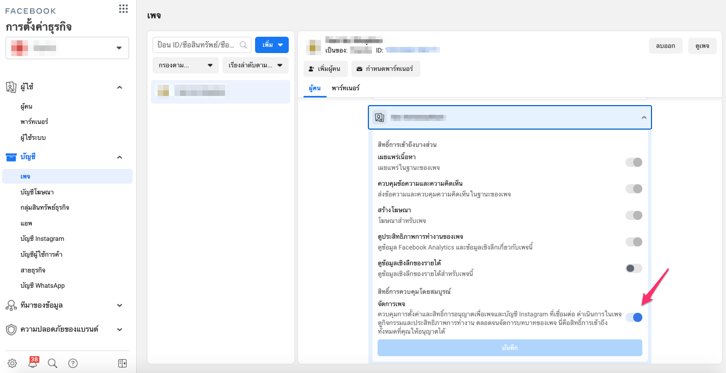
Task: Open the business account selector dropdown
Action: (x=67, y=48)
